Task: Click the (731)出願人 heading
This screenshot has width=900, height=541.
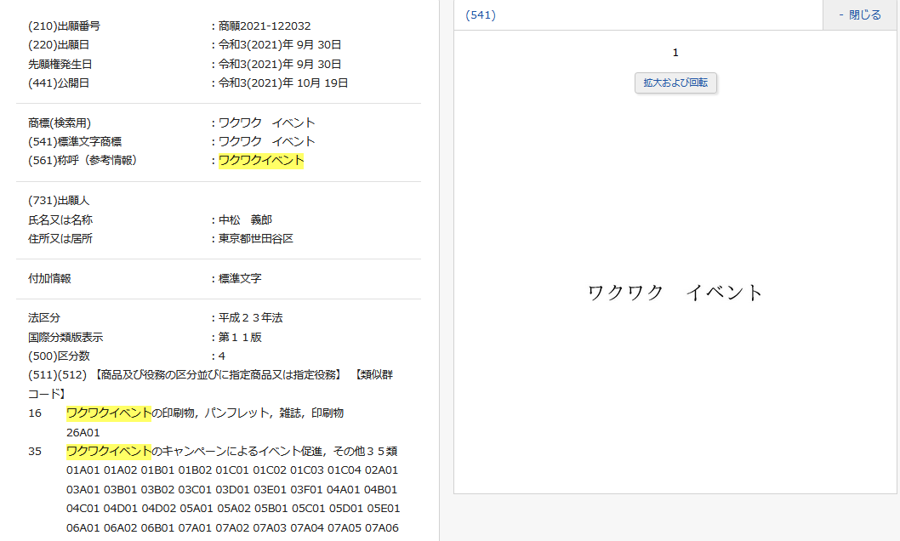Action: point(59,201)
